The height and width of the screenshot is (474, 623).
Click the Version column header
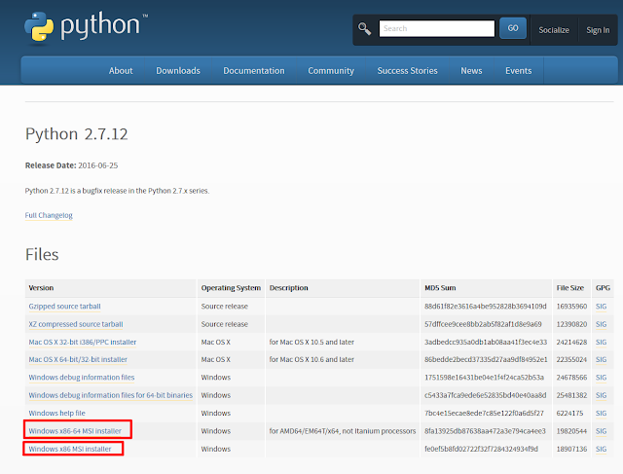coord(41,288)
